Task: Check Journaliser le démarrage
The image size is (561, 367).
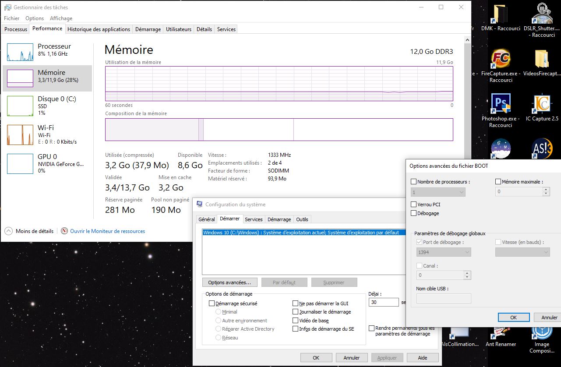Action: tap(296, 312)
